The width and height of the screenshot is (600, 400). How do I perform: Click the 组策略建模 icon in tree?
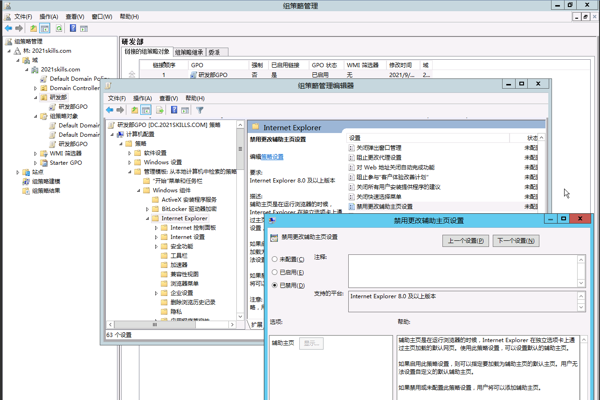coord(26,181)
